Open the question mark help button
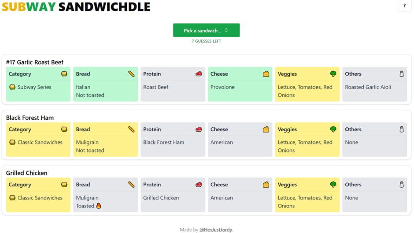 pyautogui.click(x=404, y=6)
